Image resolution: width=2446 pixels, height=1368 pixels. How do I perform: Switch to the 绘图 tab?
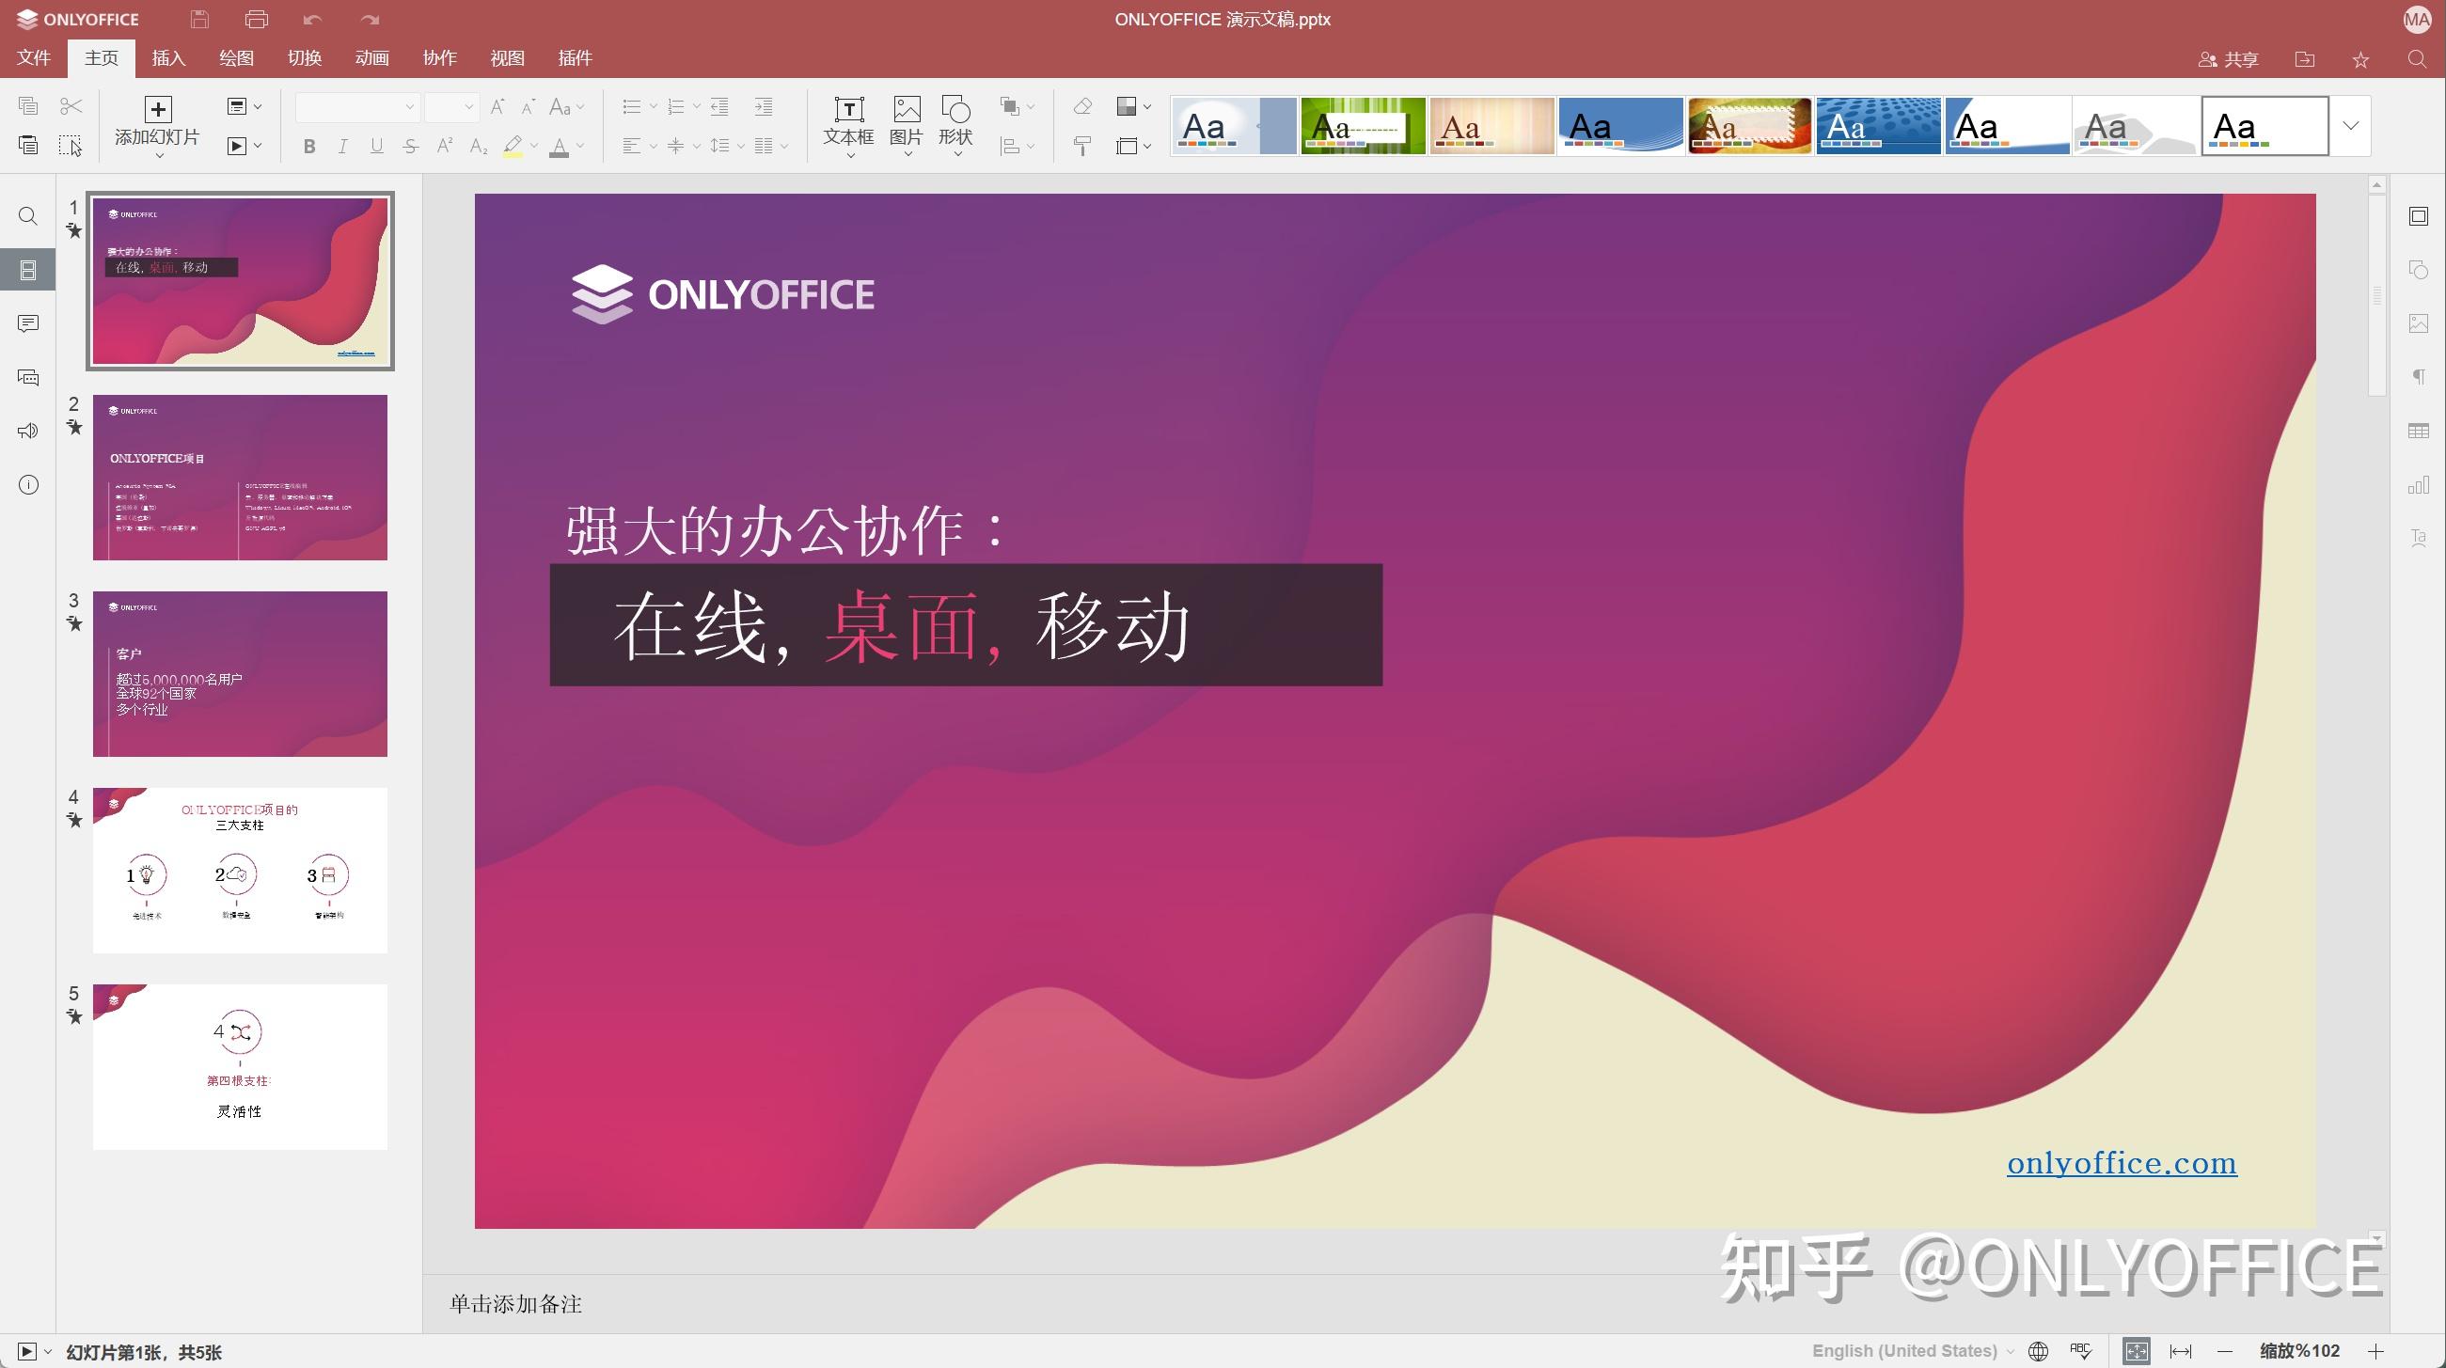(236, 58)
